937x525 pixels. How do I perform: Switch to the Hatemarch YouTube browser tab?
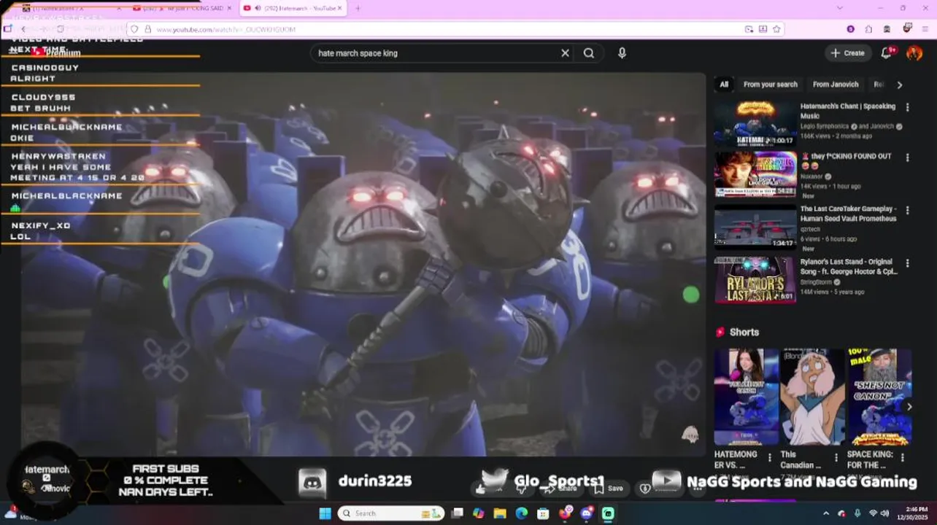(293, 8)
